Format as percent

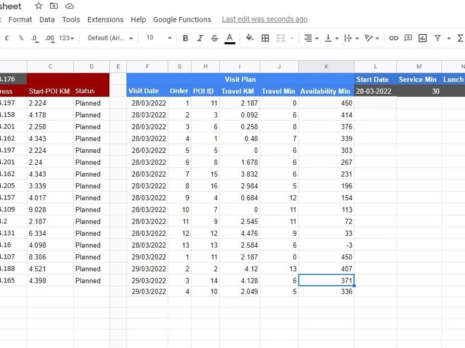pos(21,38)
